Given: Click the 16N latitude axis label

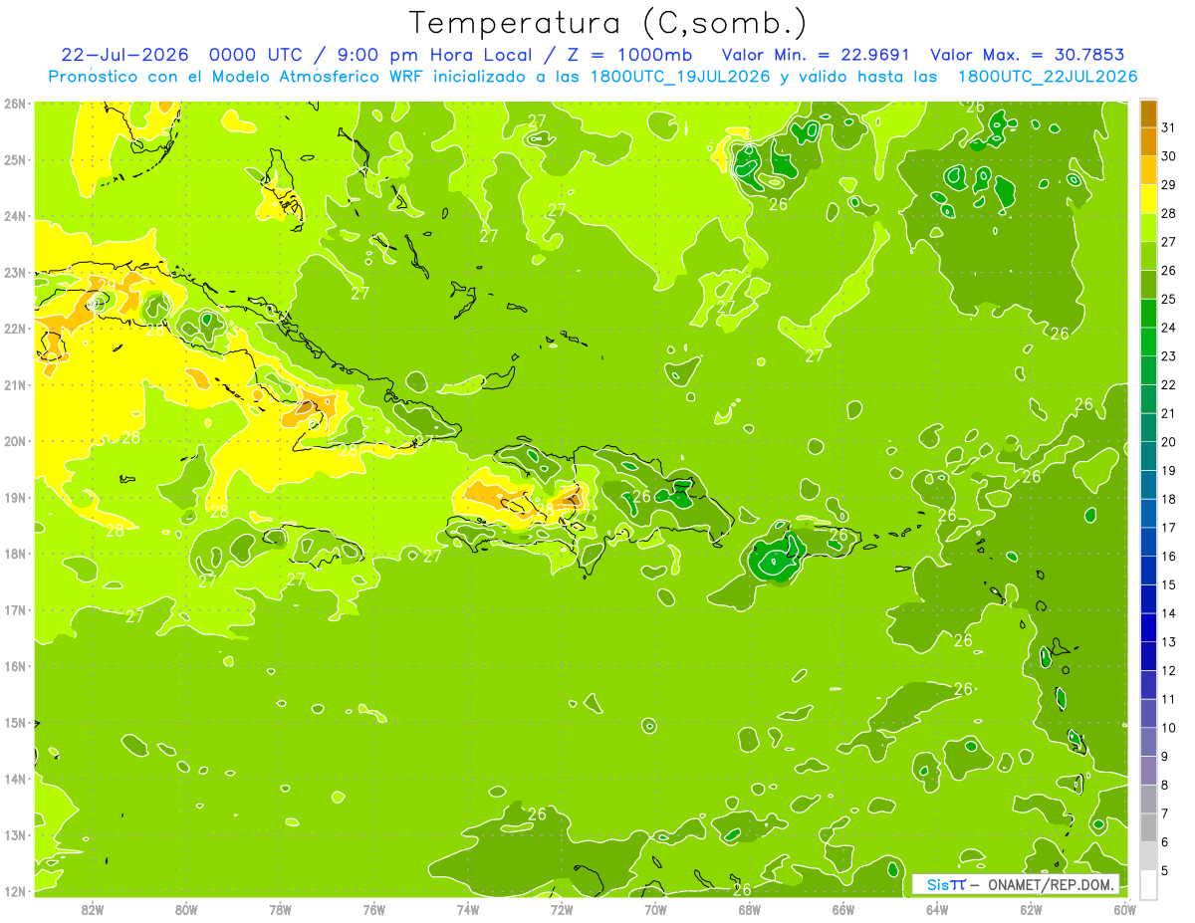Looking at the screenshot, I should point(15,666).
